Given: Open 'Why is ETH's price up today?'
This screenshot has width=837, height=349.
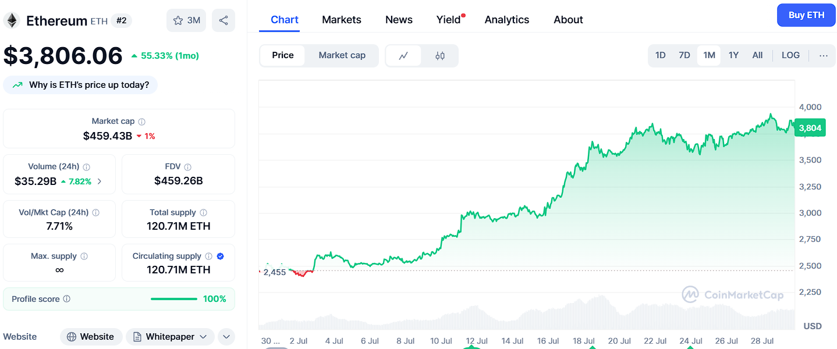Looking at the screenshot, I should 80,84.
